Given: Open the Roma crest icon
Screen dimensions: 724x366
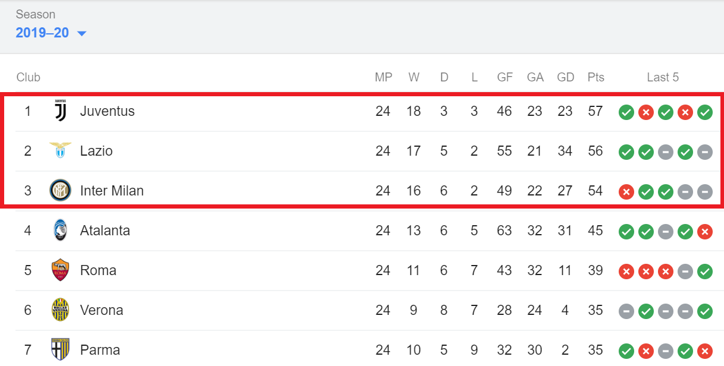Looking at the screenshot, I should tap(60, 270).
